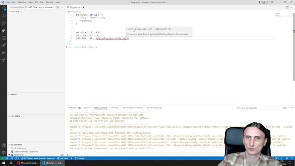
Task: Click the editor vertical scrollbar
Action: [294, 47]
